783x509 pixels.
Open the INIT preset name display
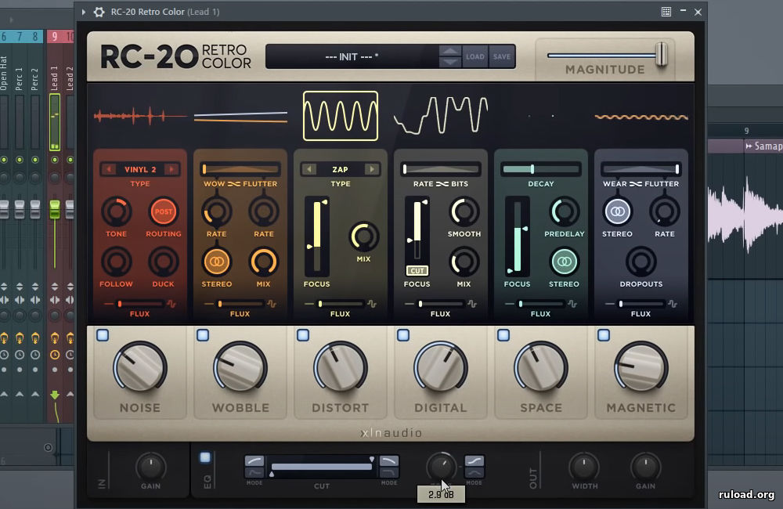[352, 56]
